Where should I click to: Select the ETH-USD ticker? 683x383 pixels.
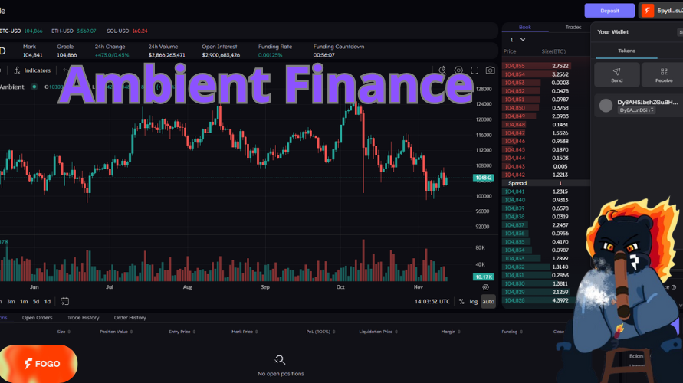(x=74, y=31)
